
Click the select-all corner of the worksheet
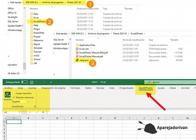(5, 118)
